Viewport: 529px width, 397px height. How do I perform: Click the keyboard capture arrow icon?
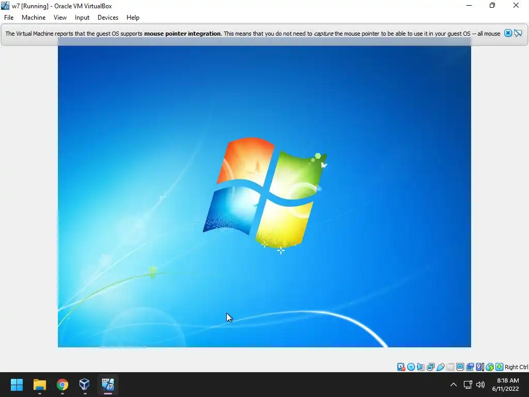(x=500, y=367)
